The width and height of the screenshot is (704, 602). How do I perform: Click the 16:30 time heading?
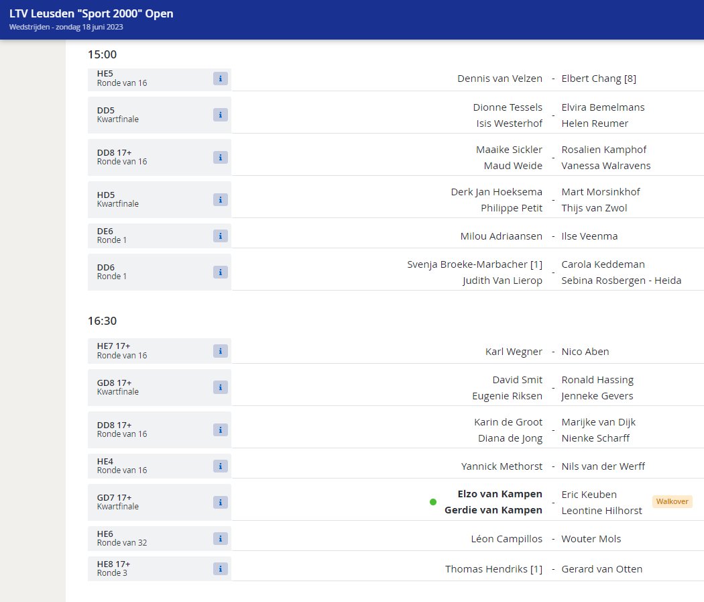(x=103, y=321)
